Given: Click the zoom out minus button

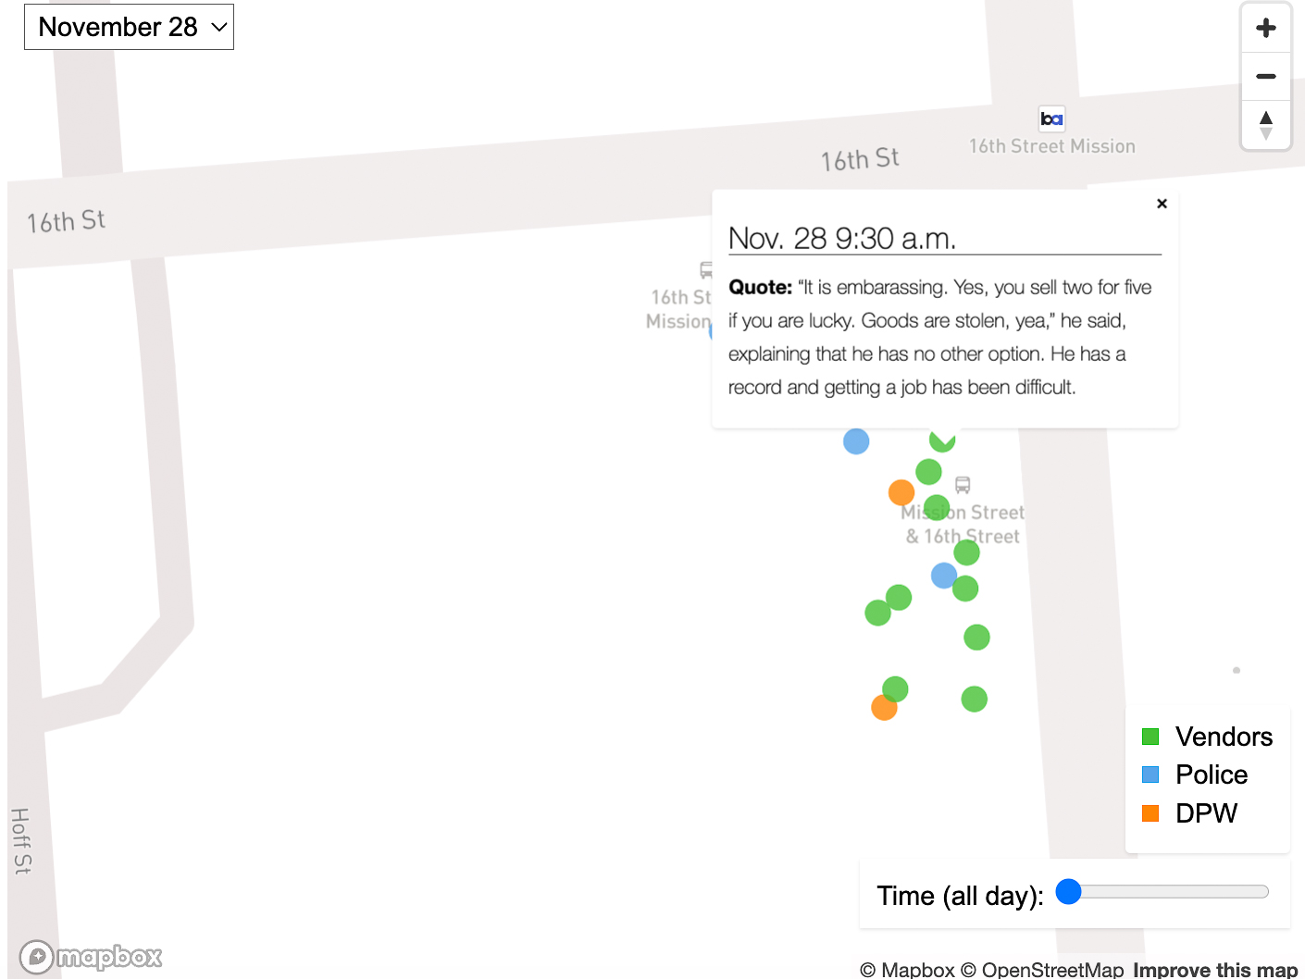Looking at the screenshot, I should point(1265,76).
